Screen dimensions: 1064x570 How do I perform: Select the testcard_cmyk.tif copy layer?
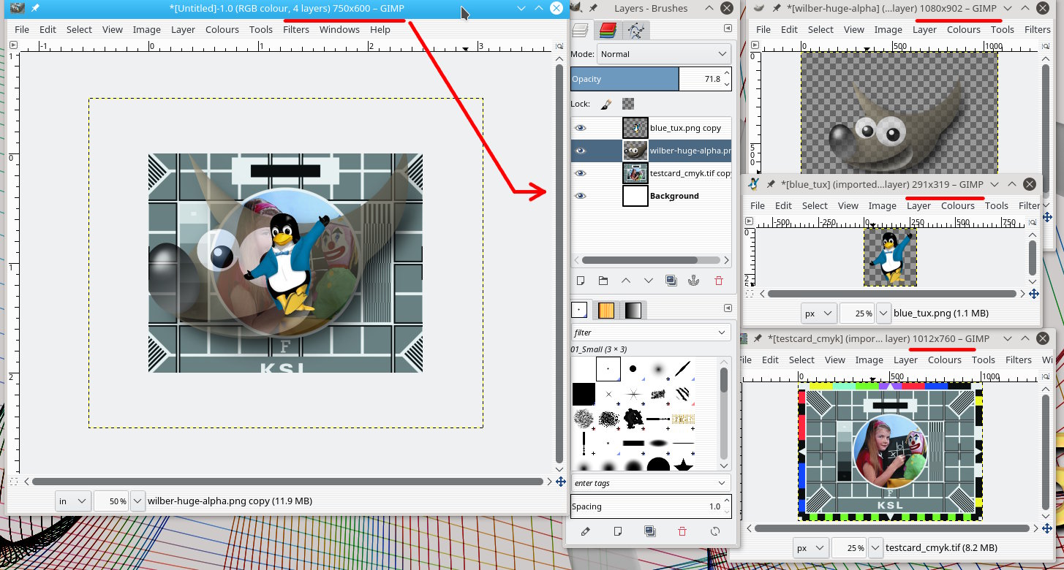(651, 173)
